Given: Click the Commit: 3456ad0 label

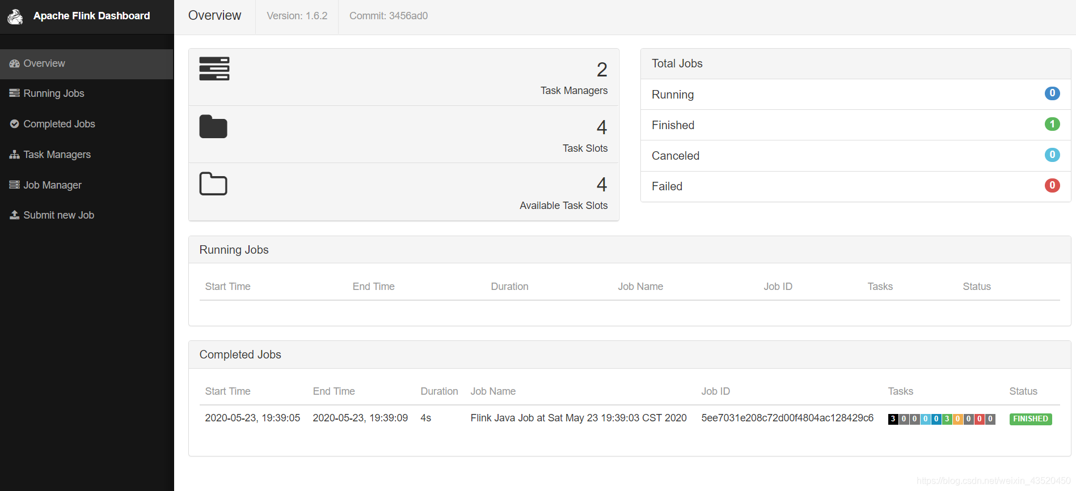Looking at the screenshot, I should [x=389, y=16].
